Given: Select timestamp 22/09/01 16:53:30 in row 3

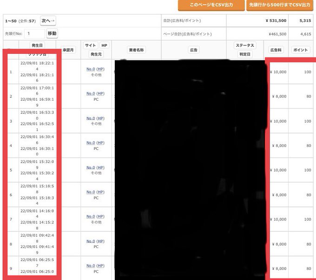Looking at the screenshot, I should [x=37, y=115].
